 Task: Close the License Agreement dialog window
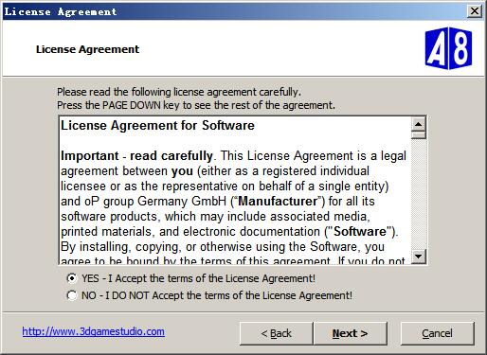475,11
